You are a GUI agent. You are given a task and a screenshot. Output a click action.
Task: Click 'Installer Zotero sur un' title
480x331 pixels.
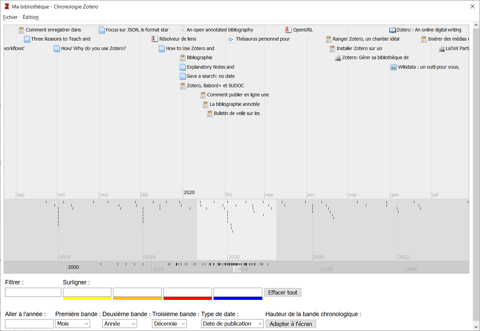pos(359,48)
